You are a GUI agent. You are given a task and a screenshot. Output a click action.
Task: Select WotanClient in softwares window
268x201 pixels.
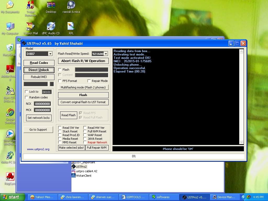tap(81, 176)
